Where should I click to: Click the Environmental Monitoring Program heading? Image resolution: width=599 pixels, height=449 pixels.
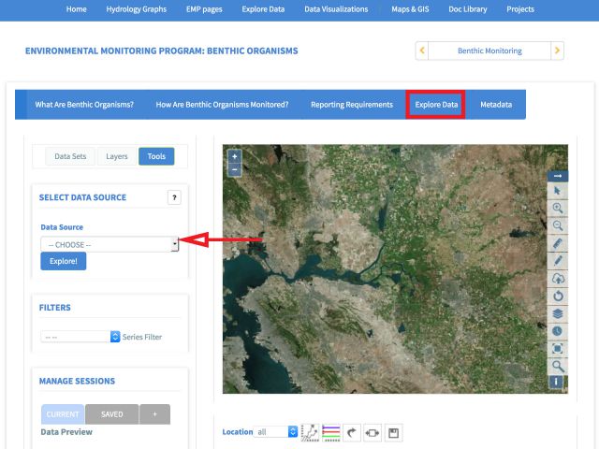tap(162, 51)
